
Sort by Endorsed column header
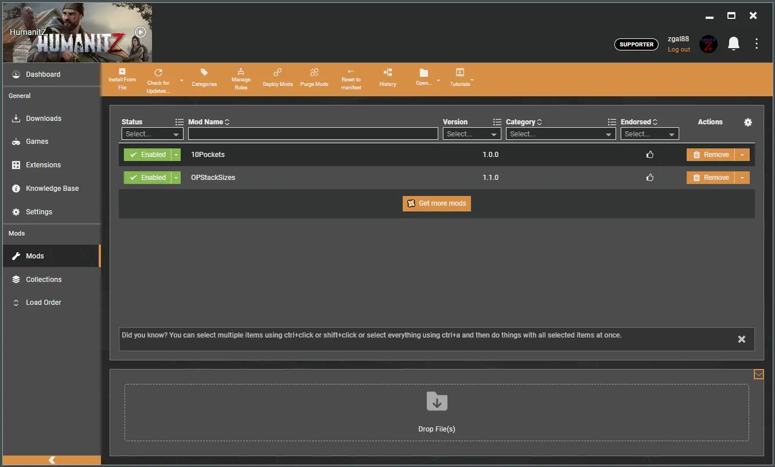pyautogui.click(x=639, y=122)
